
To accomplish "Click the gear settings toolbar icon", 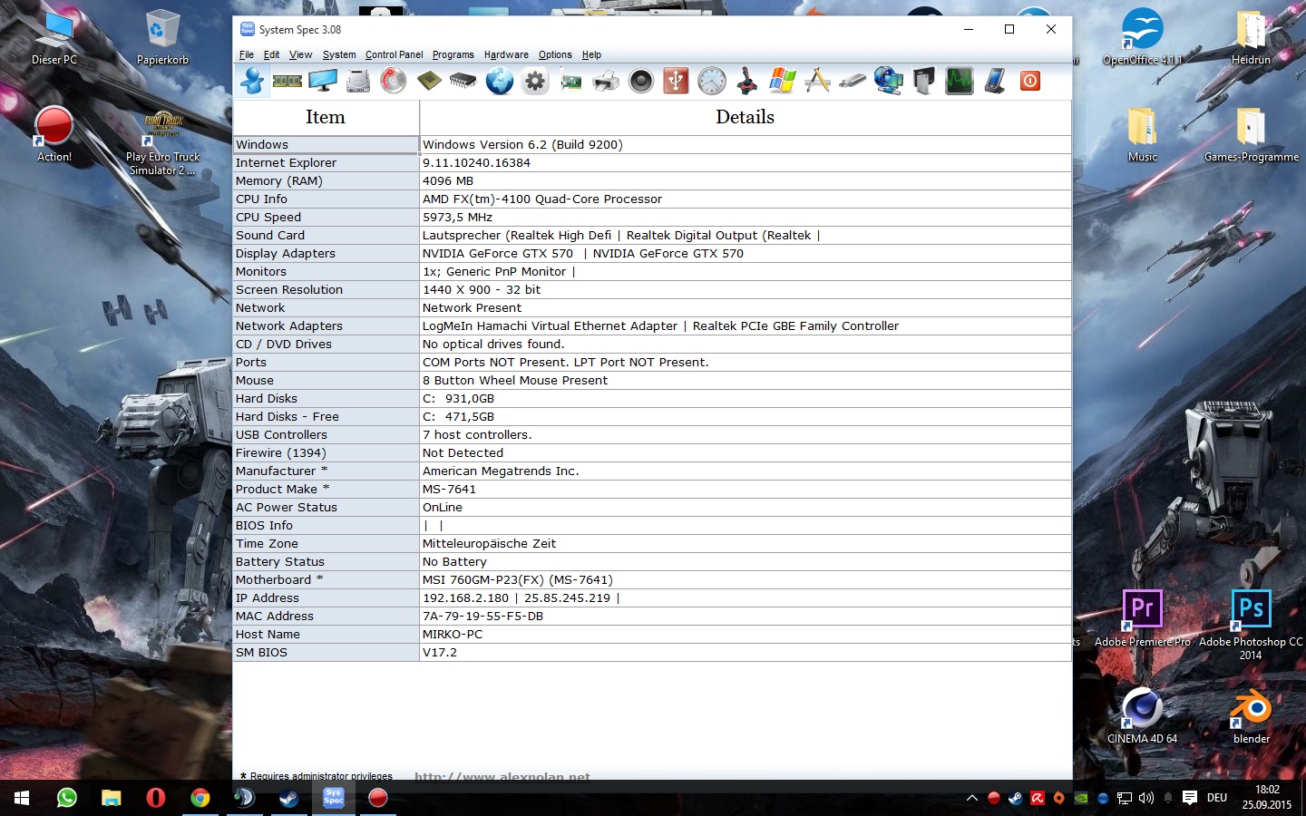I will 535,81.
